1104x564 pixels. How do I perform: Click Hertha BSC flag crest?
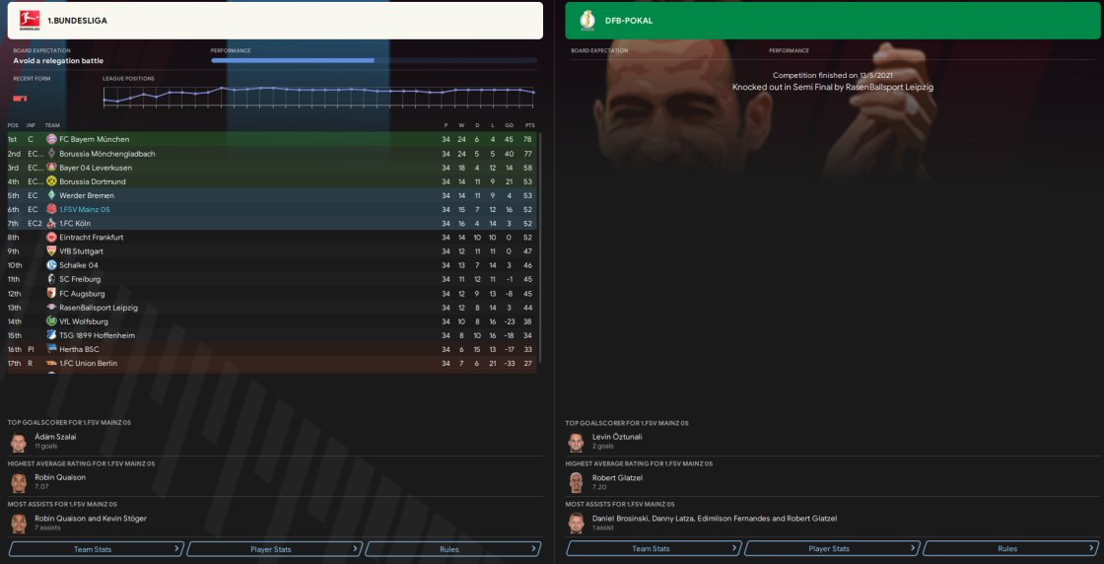point(51,349)
